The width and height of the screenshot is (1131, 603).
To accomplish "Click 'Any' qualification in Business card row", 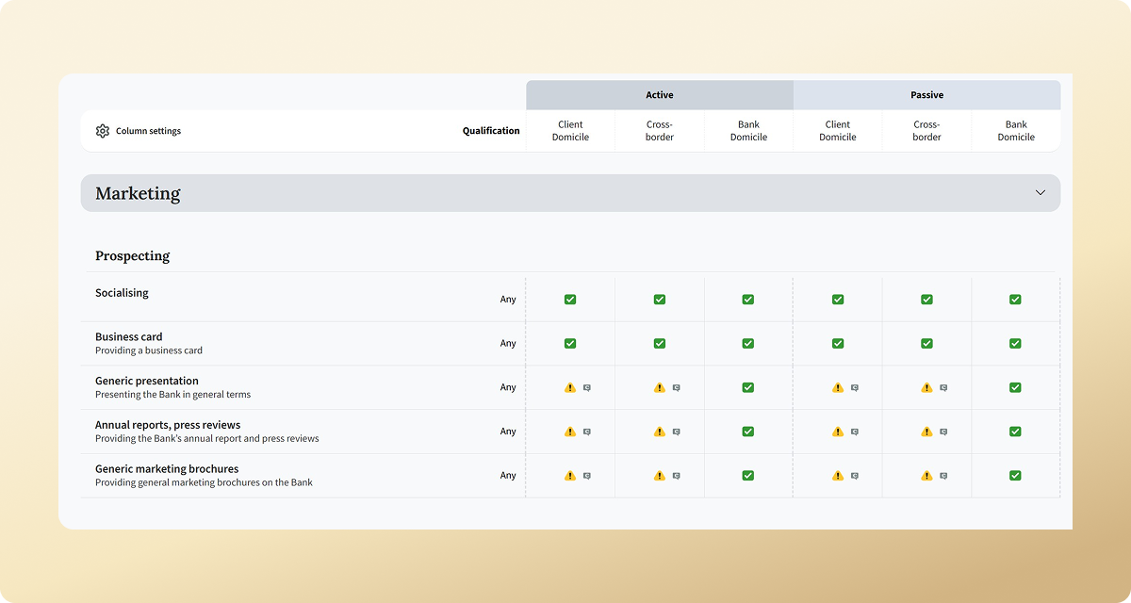I will (x=508, y=344).
